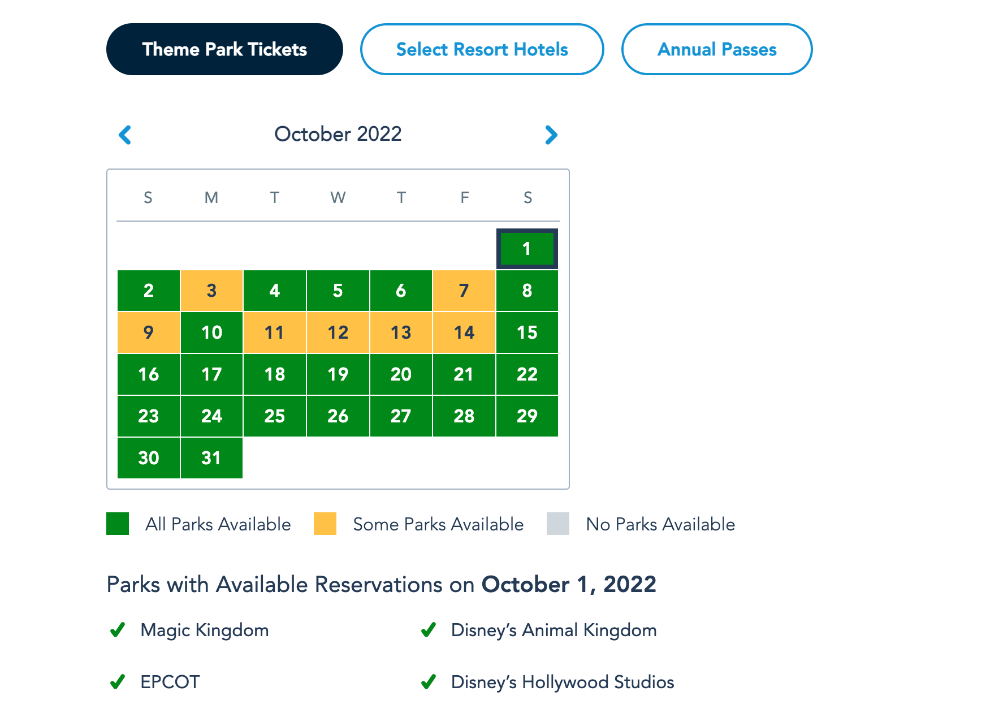The height and width of the screenshot is (717, 986).
Task: Click the gray No Parks Available swatch
Action: (x=558, y=524)
